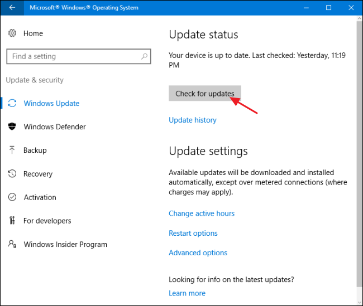
Task: Click the search magnifier icon
Action: coord(144,56)
